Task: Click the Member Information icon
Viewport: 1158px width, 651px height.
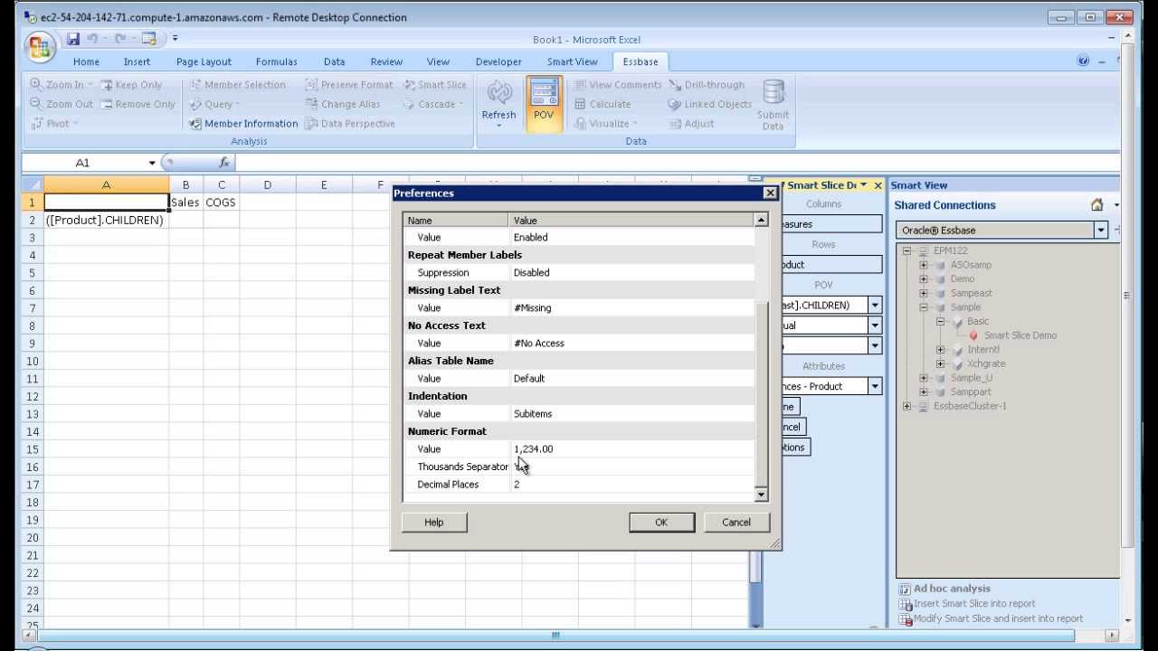Action: click(195, 124)
